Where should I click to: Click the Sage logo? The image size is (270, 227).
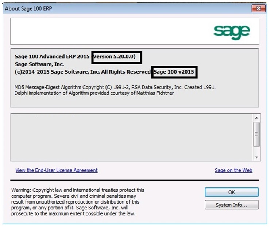[232, 32]
